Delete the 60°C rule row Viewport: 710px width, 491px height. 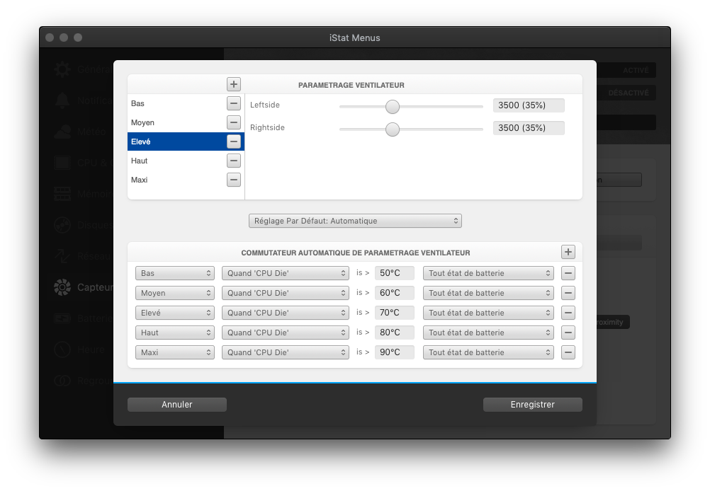[568, 293]
